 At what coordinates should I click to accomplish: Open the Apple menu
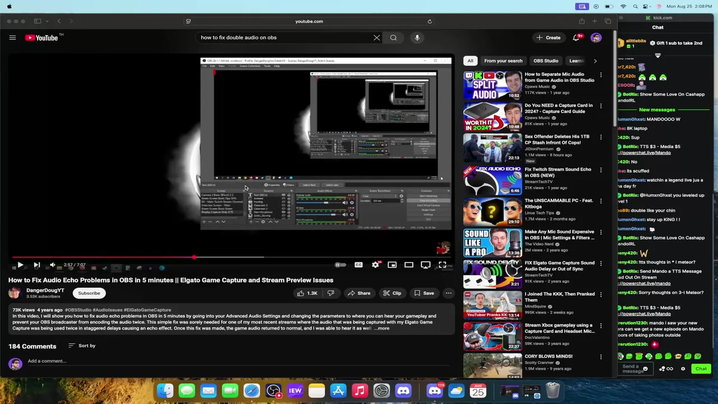tap(10, 6)
